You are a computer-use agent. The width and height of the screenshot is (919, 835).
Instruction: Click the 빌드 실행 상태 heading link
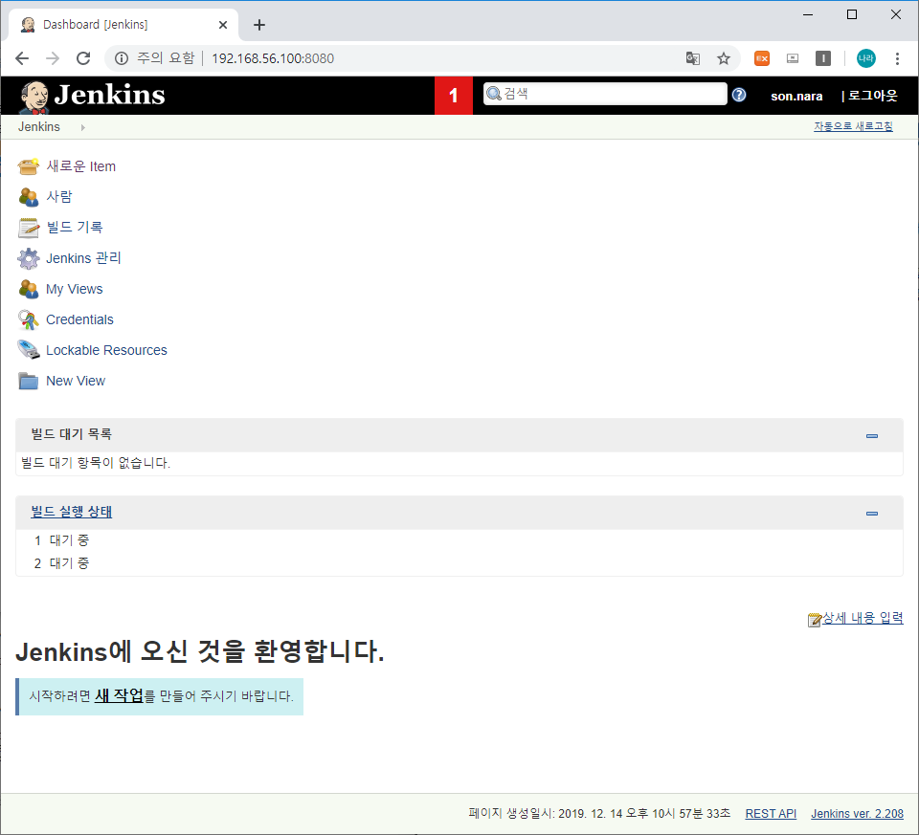point(72,512)
